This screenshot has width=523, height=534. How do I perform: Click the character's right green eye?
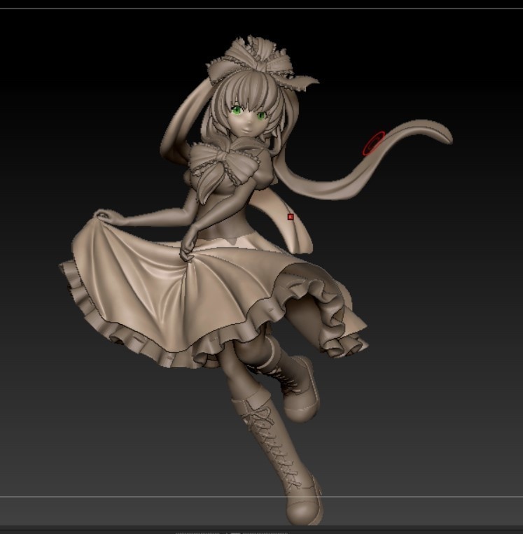(261, 115)
